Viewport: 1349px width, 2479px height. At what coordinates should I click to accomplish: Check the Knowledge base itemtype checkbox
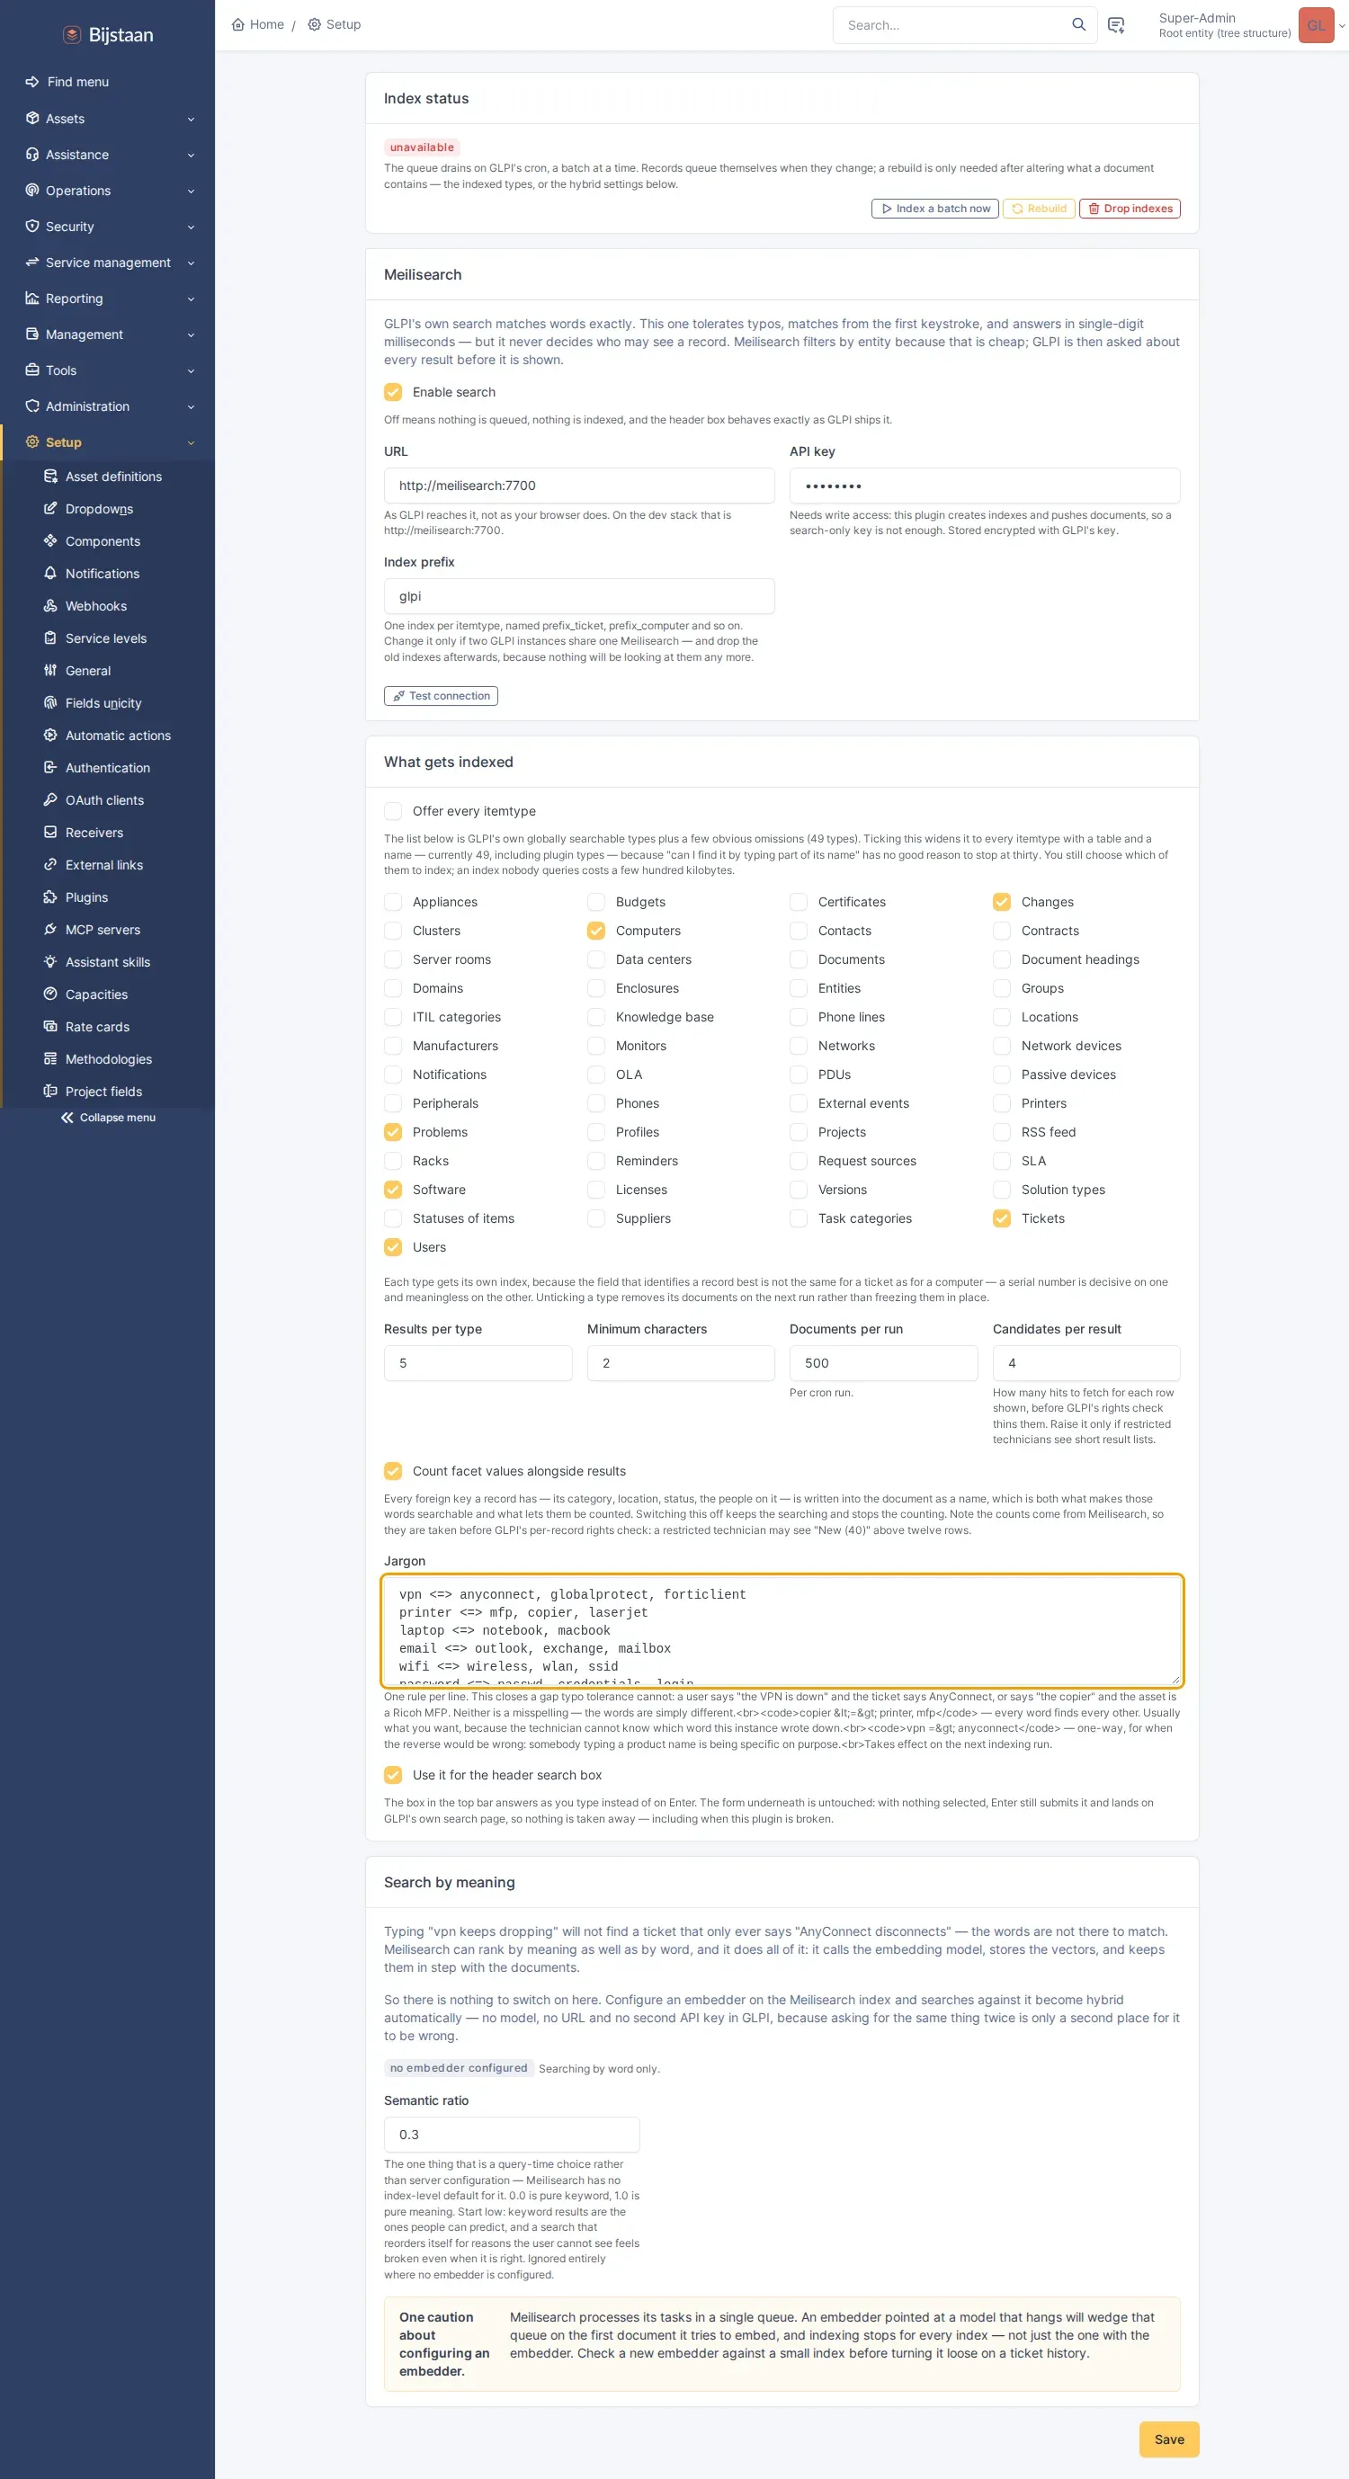tap(596, 1017)
